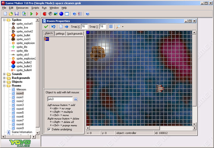This screenshot has width=214, height=148.
Task: Confirm room changes with green checkmark
Action: coord(46,27)
